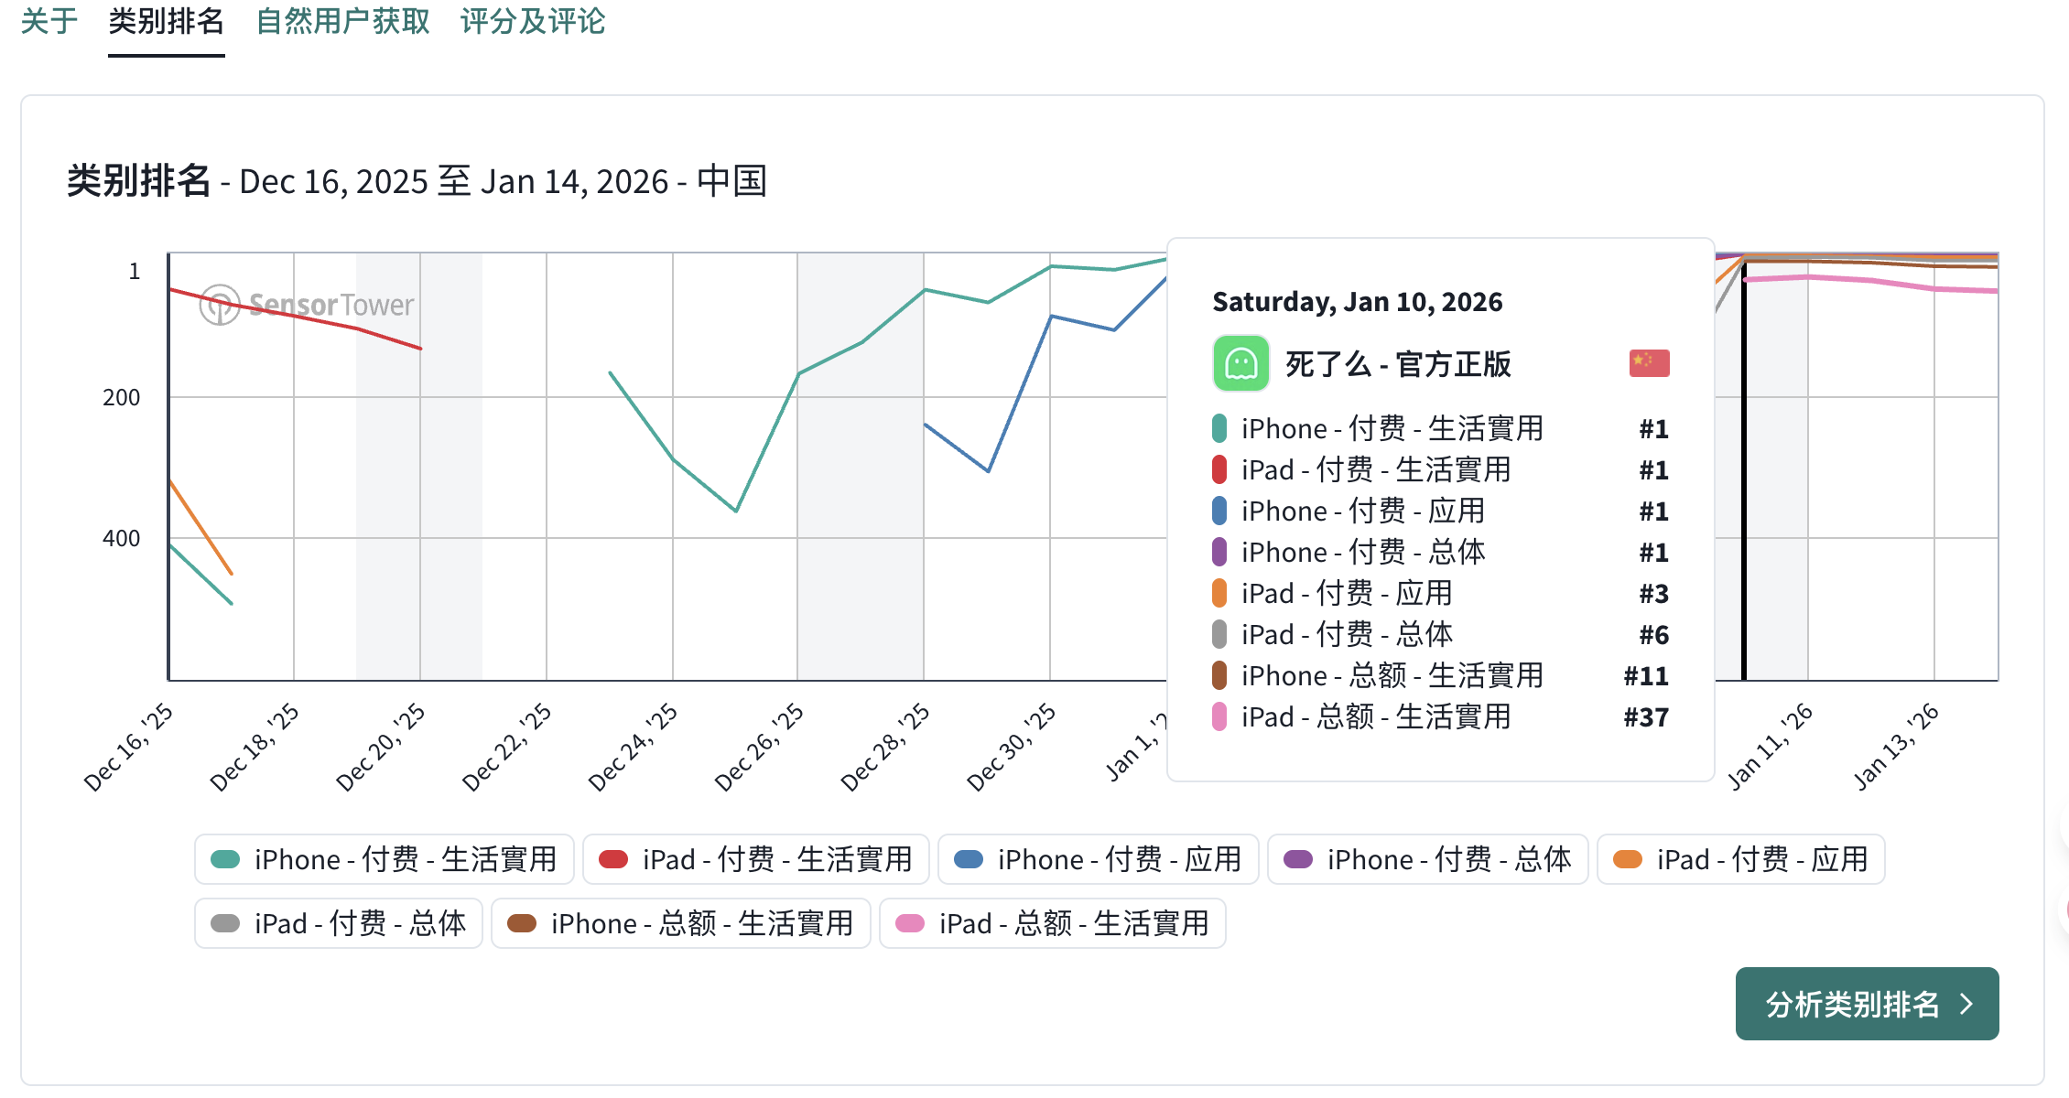Click the green ghost app icon in tooltip
This screenshot has width=2069, height=1098.
tap(1240, 363)
